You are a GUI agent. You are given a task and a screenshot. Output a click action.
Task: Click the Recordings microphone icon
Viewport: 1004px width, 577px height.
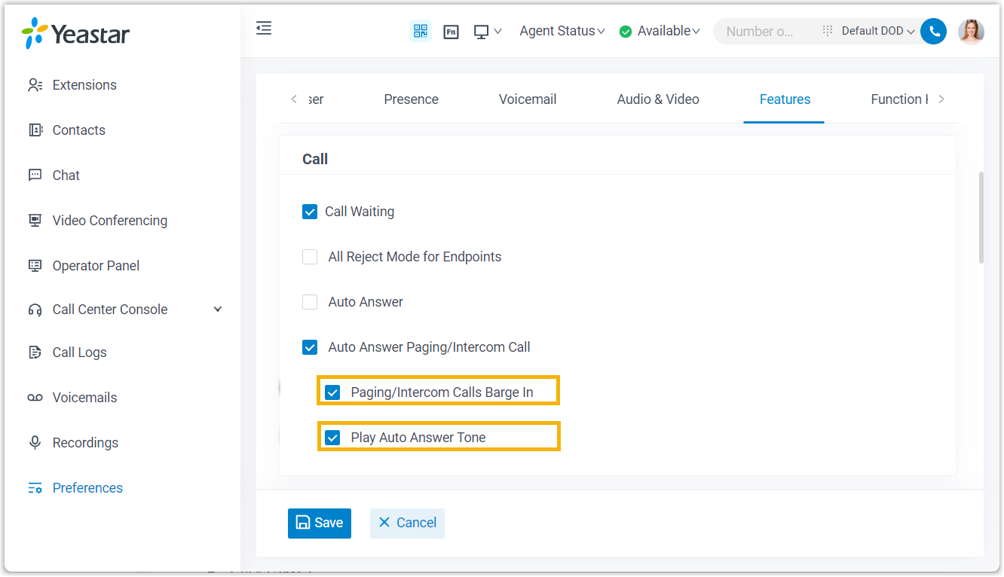point(35,443)
